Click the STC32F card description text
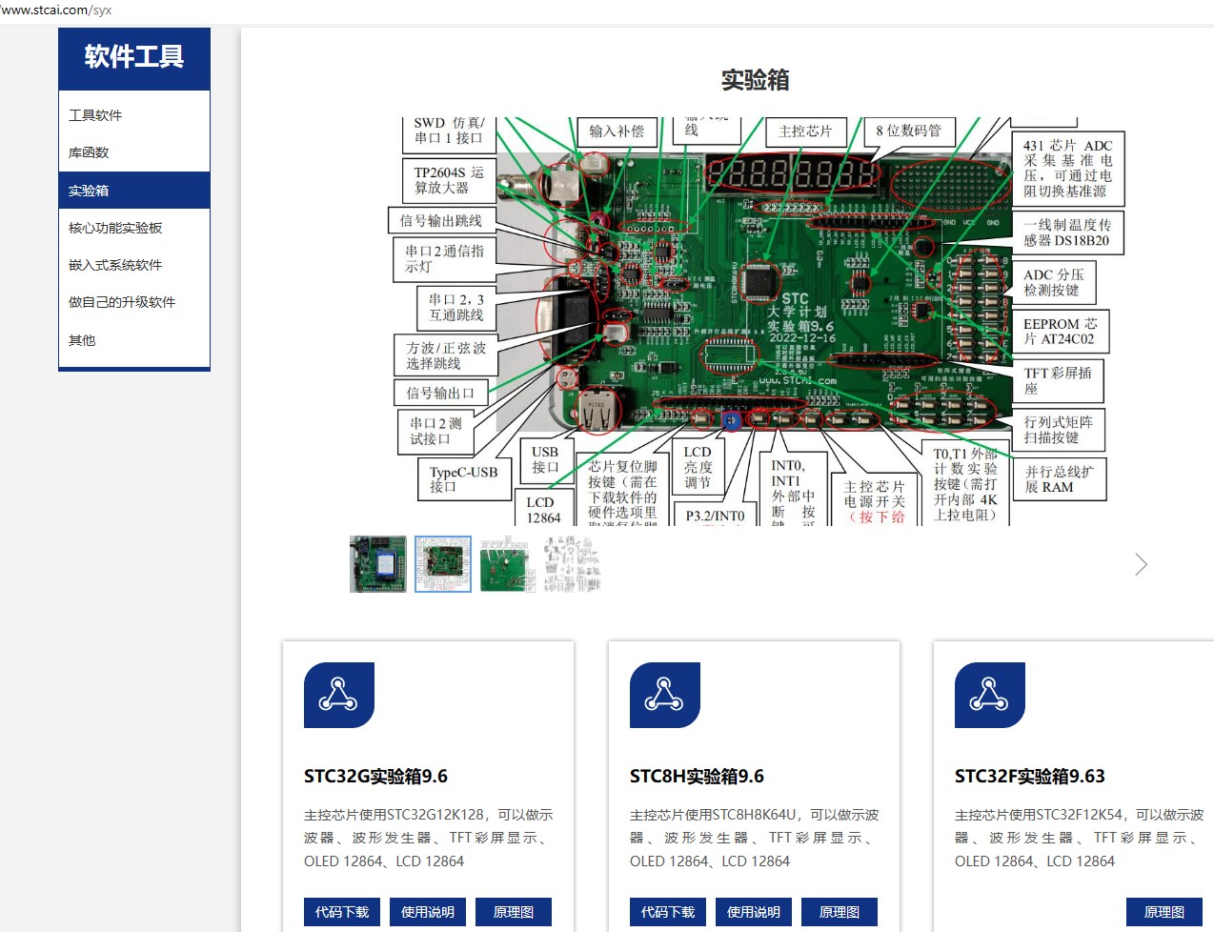The width and height of the screenshot is (1214, 932). pyautogui.click(x=1079, y=838)
